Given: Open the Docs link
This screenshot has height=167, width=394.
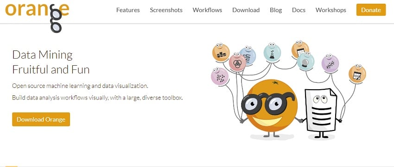Looking at the screenshot, I should 299,10.
